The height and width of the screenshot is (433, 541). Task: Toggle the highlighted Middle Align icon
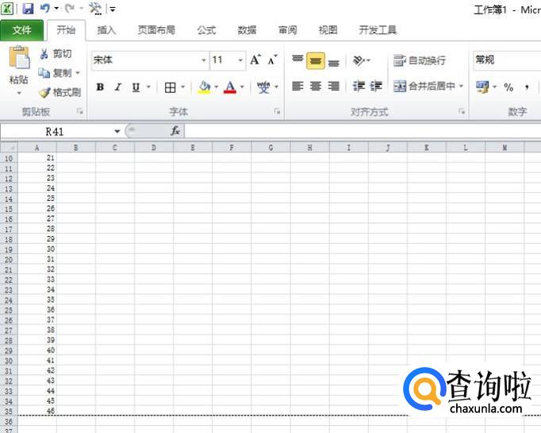[x=316, y=61]
